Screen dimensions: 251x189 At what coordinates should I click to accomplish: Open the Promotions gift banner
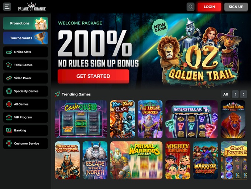point(25,23)
